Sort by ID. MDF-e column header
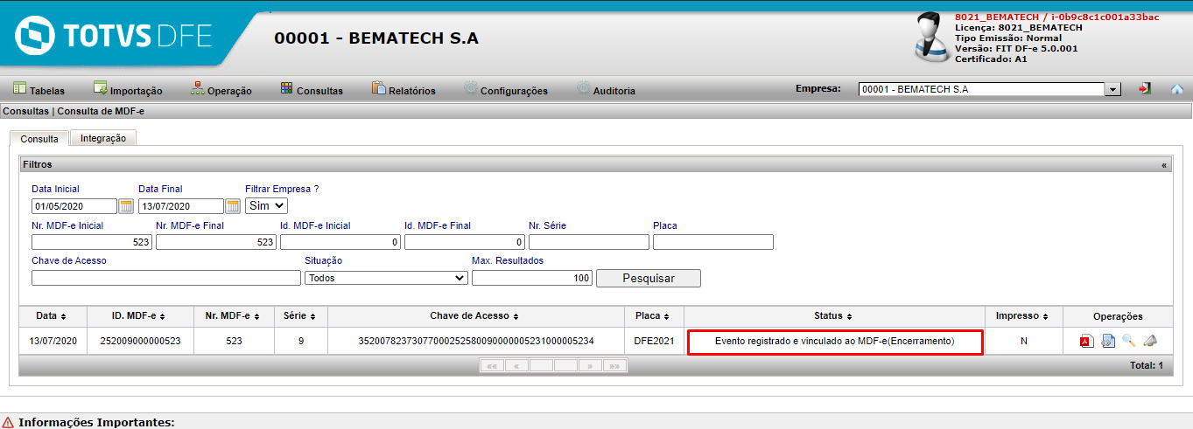The image size is (1193, 429). [138, 316]
